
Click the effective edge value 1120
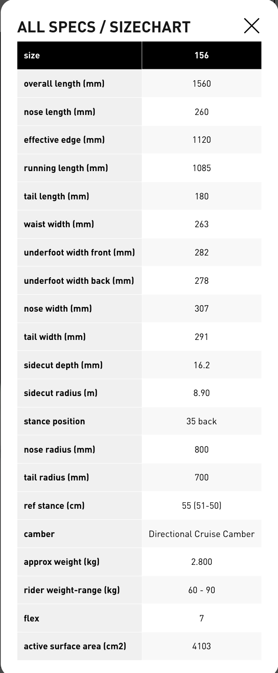click(201, 140)
